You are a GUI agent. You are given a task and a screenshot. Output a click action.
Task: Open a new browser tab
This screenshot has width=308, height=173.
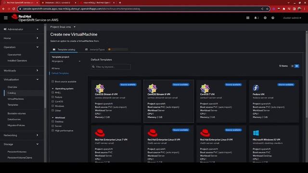pyautogui.click(x=120, y=3)
